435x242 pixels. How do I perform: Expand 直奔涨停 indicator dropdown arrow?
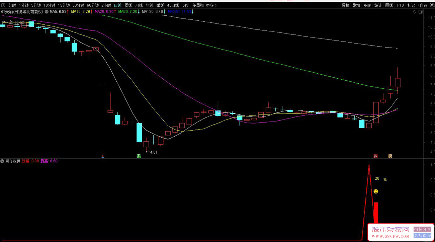[x=3, y=161]
